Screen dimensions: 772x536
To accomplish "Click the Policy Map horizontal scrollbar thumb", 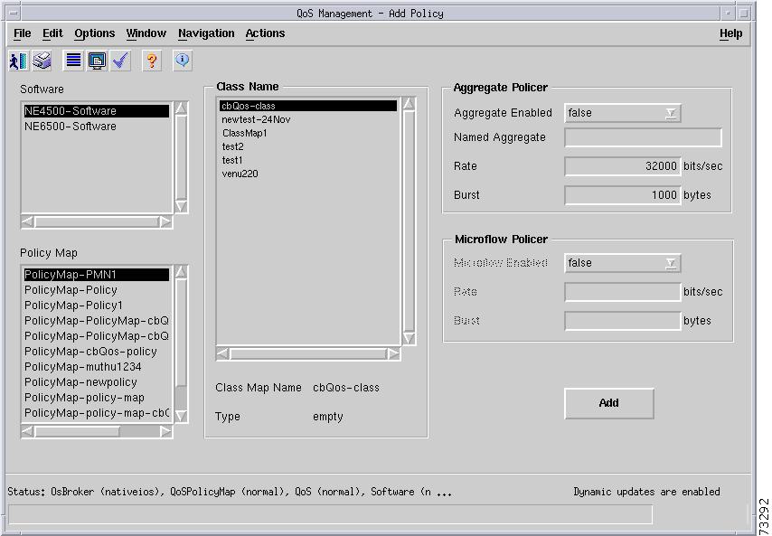I will tap(77, 432).
